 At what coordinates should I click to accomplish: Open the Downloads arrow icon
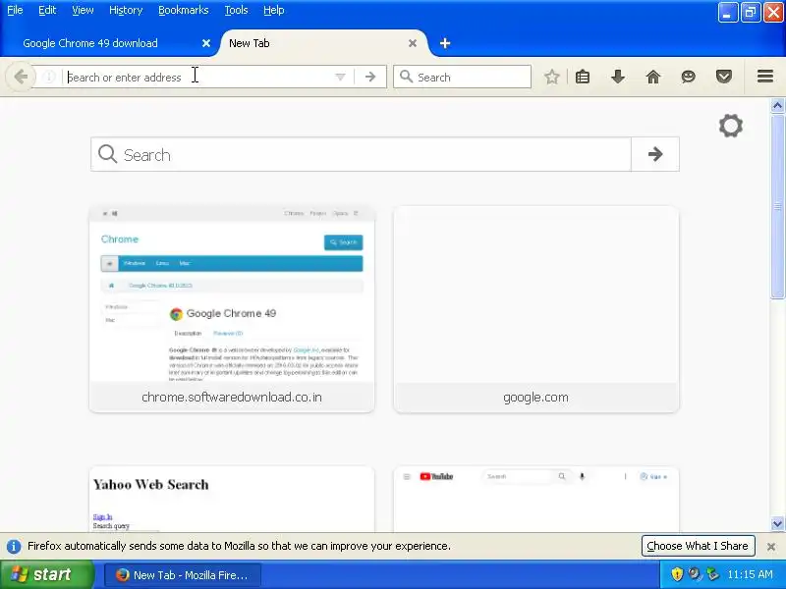click(618, 77)
